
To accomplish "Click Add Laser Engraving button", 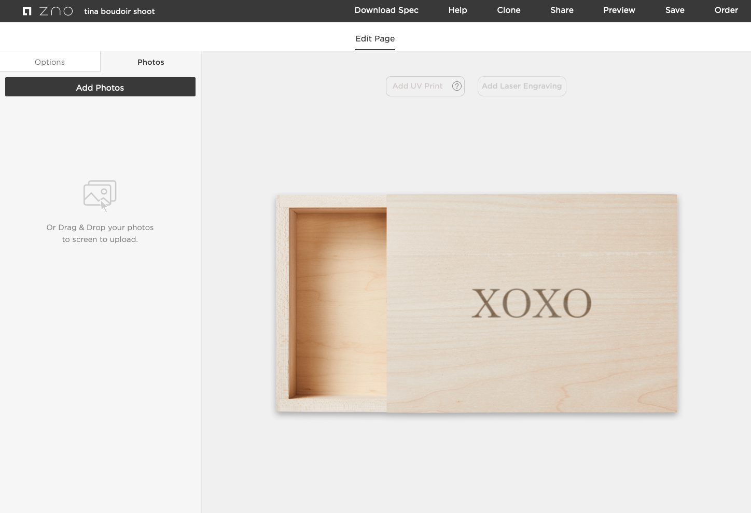I will tap(522, 86).
